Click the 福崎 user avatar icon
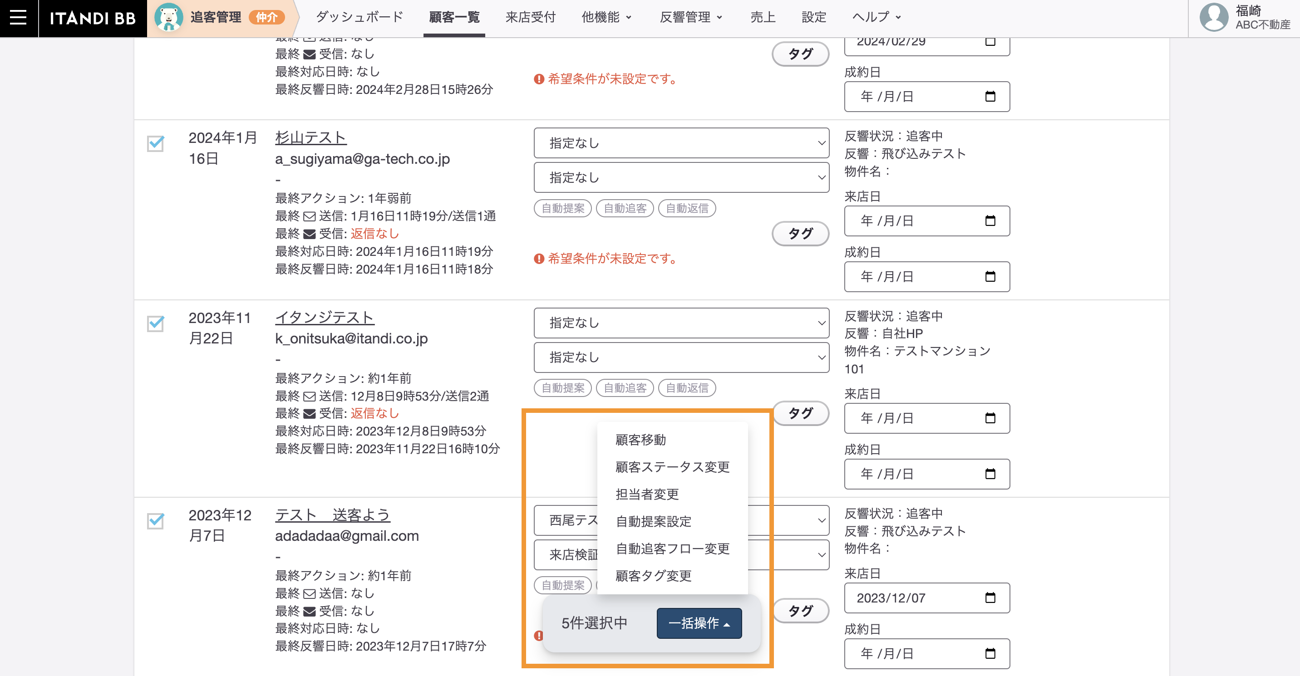 point(1213,18)
